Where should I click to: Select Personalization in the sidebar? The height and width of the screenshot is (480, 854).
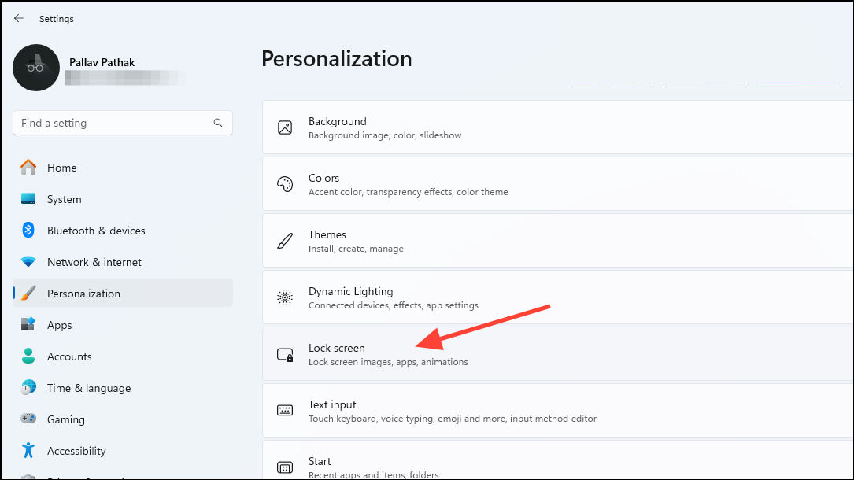point(83,294)
